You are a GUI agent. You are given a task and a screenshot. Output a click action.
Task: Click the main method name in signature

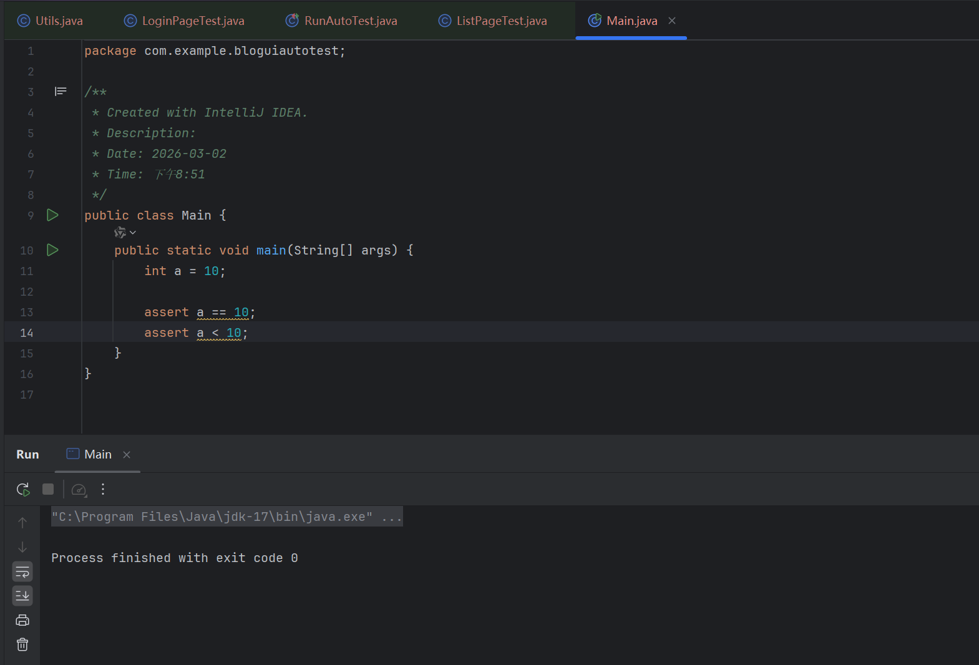point(271,250)
